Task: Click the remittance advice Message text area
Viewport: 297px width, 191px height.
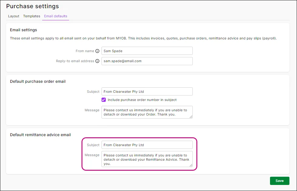Action: point(147,159)
